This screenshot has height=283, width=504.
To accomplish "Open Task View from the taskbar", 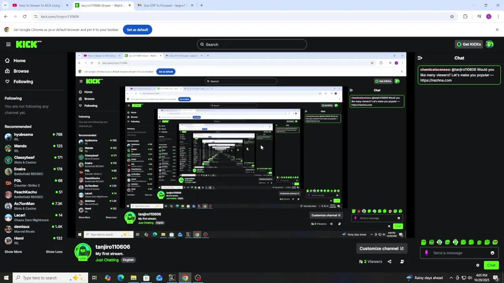I will (x=94, y=278).
